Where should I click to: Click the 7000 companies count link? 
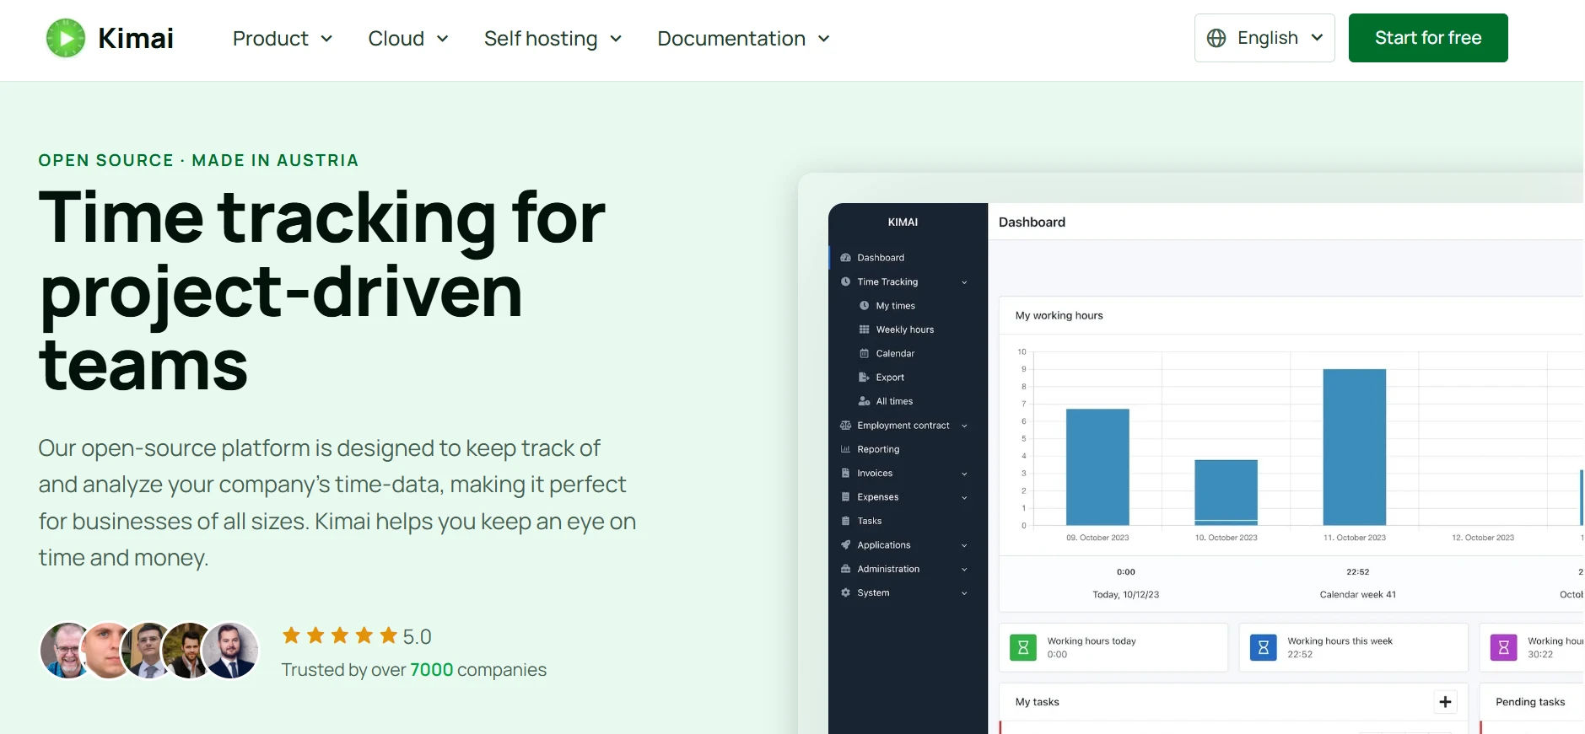coord(432,670)
